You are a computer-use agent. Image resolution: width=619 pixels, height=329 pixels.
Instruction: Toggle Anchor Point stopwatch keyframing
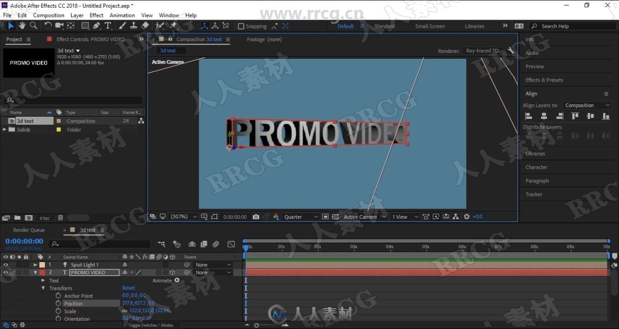[x=58, y=296]
